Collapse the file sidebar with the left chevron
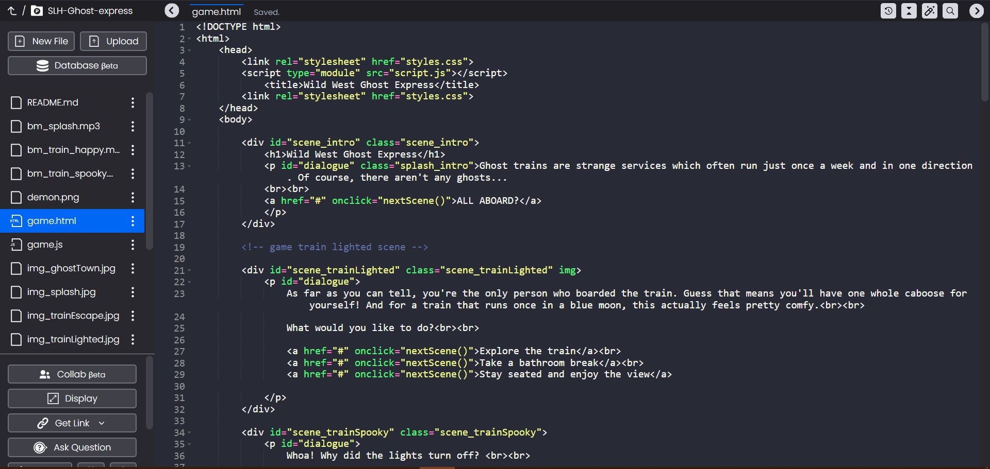This screenshot has height=469, width=990. coord(172,10)
